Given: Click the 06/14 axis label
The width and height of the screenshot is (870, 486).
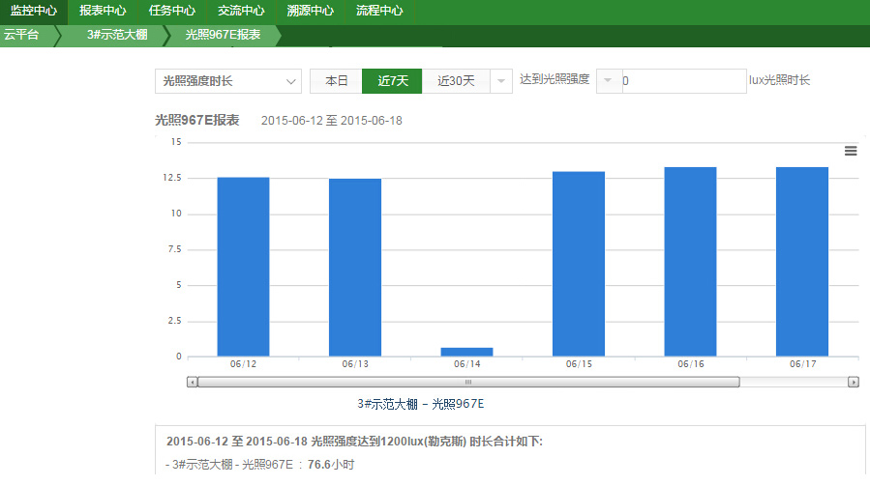Looking at the screenshot, I should 467,364.
